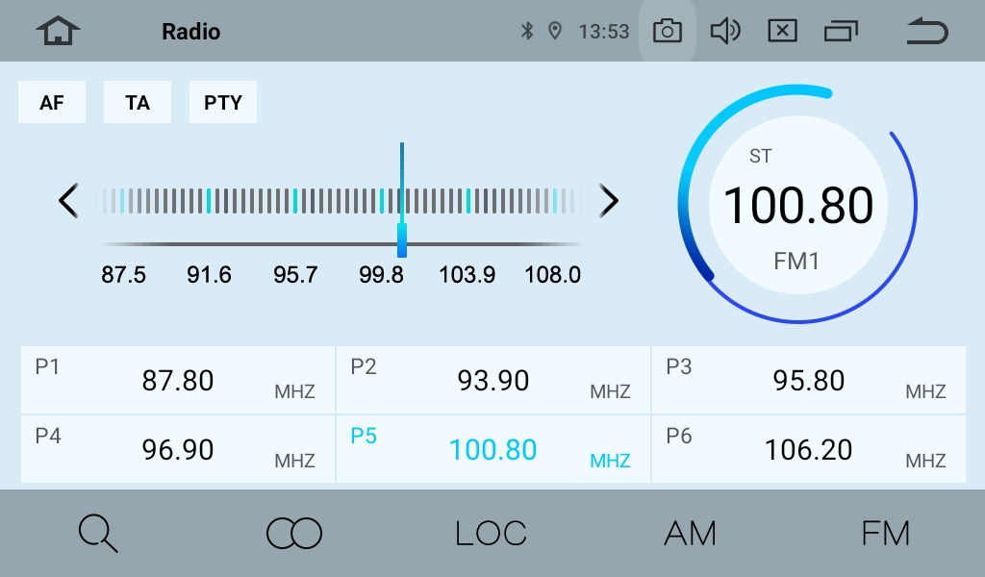Select preset P1 87.80 MHz
The image size is (985, 577).
(x=178, y=381)
